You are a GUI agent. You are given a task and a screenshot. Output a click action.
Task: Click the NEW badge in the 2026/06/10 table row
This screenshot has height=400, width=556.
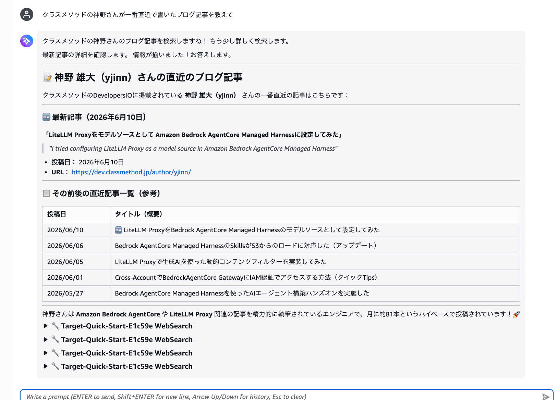pos(118,230)
